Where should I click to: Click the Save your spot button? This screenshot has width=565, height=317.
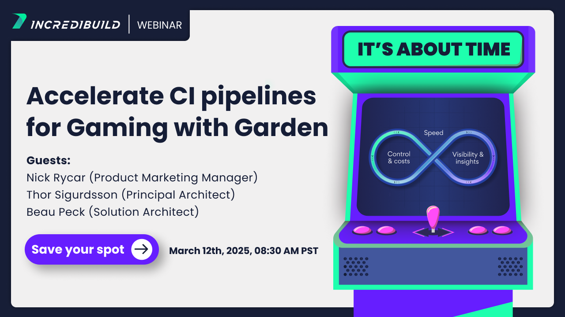pos(91,249)
